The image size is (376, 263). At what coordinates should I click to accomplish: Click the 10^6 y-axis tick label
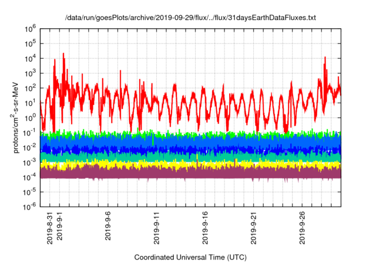(x=31, y=29)
